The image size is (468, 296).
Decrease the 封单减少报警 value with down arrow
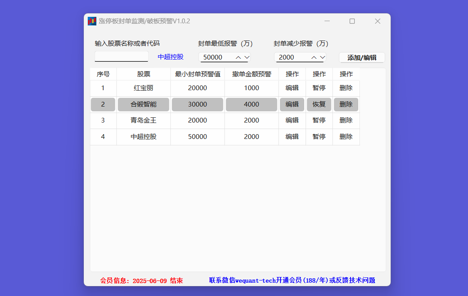pyautogui.click(x=322, y=57)
